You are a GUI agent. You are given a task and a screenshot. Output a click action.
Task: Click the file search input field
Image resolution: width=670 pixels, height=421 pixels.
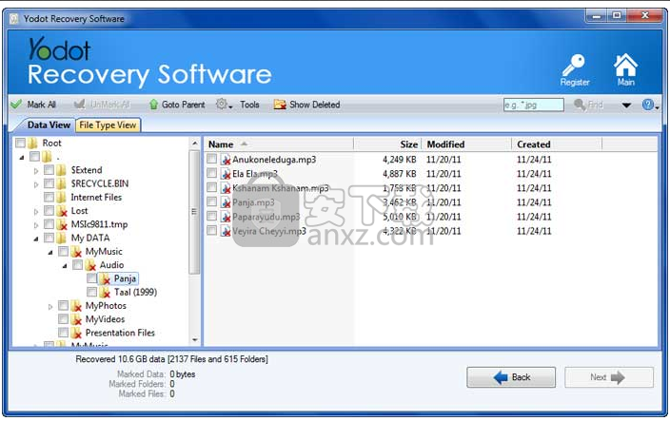[533, 105]
